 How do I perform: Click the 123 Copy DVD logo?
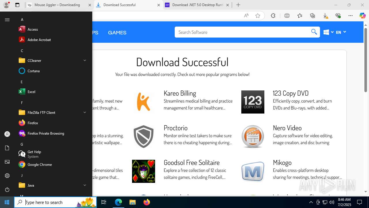(x=253, y=102)
